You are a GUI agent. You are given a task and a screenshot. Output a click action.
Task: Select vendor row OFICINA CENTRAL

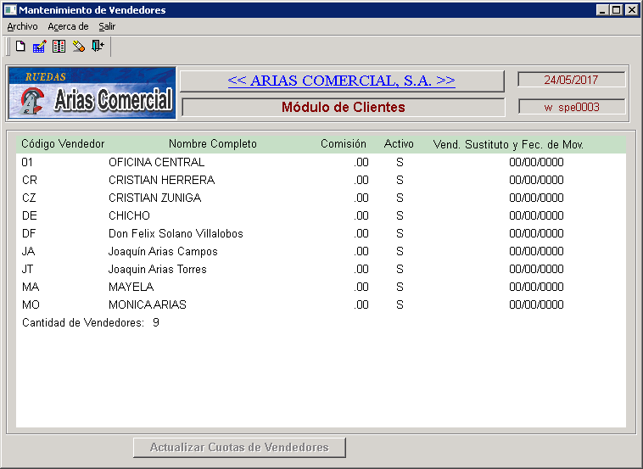[321, 162]
